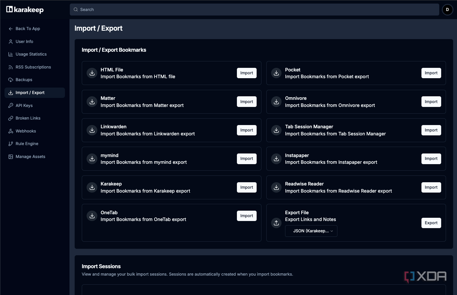
Task: Import bookmarks from mymind export
Action: (247, 159)
